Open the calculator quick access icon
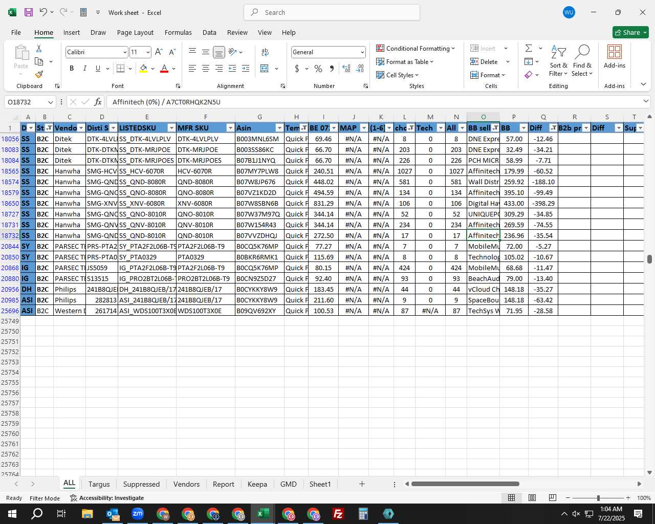 [x=83, y=12]
